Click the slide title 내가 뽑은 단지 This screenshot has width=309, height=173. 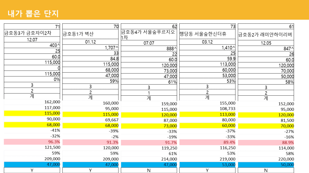(33, 13)
